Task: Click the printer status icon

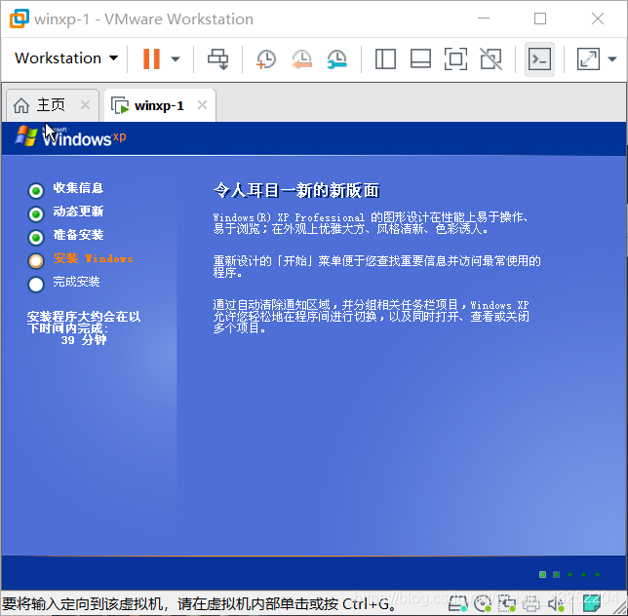Action: pos(531,603)
